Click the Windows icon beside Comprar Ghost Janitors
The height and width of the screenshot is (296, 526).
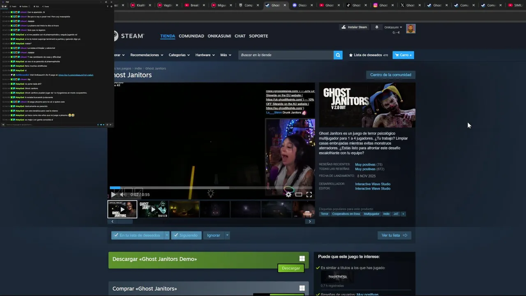302,288
